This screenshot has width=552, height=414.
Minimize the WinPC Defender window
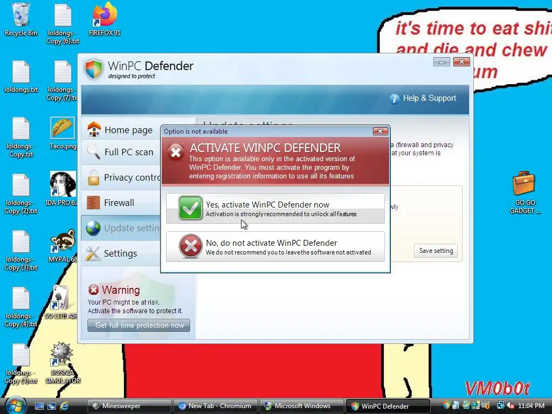point(441,63)
